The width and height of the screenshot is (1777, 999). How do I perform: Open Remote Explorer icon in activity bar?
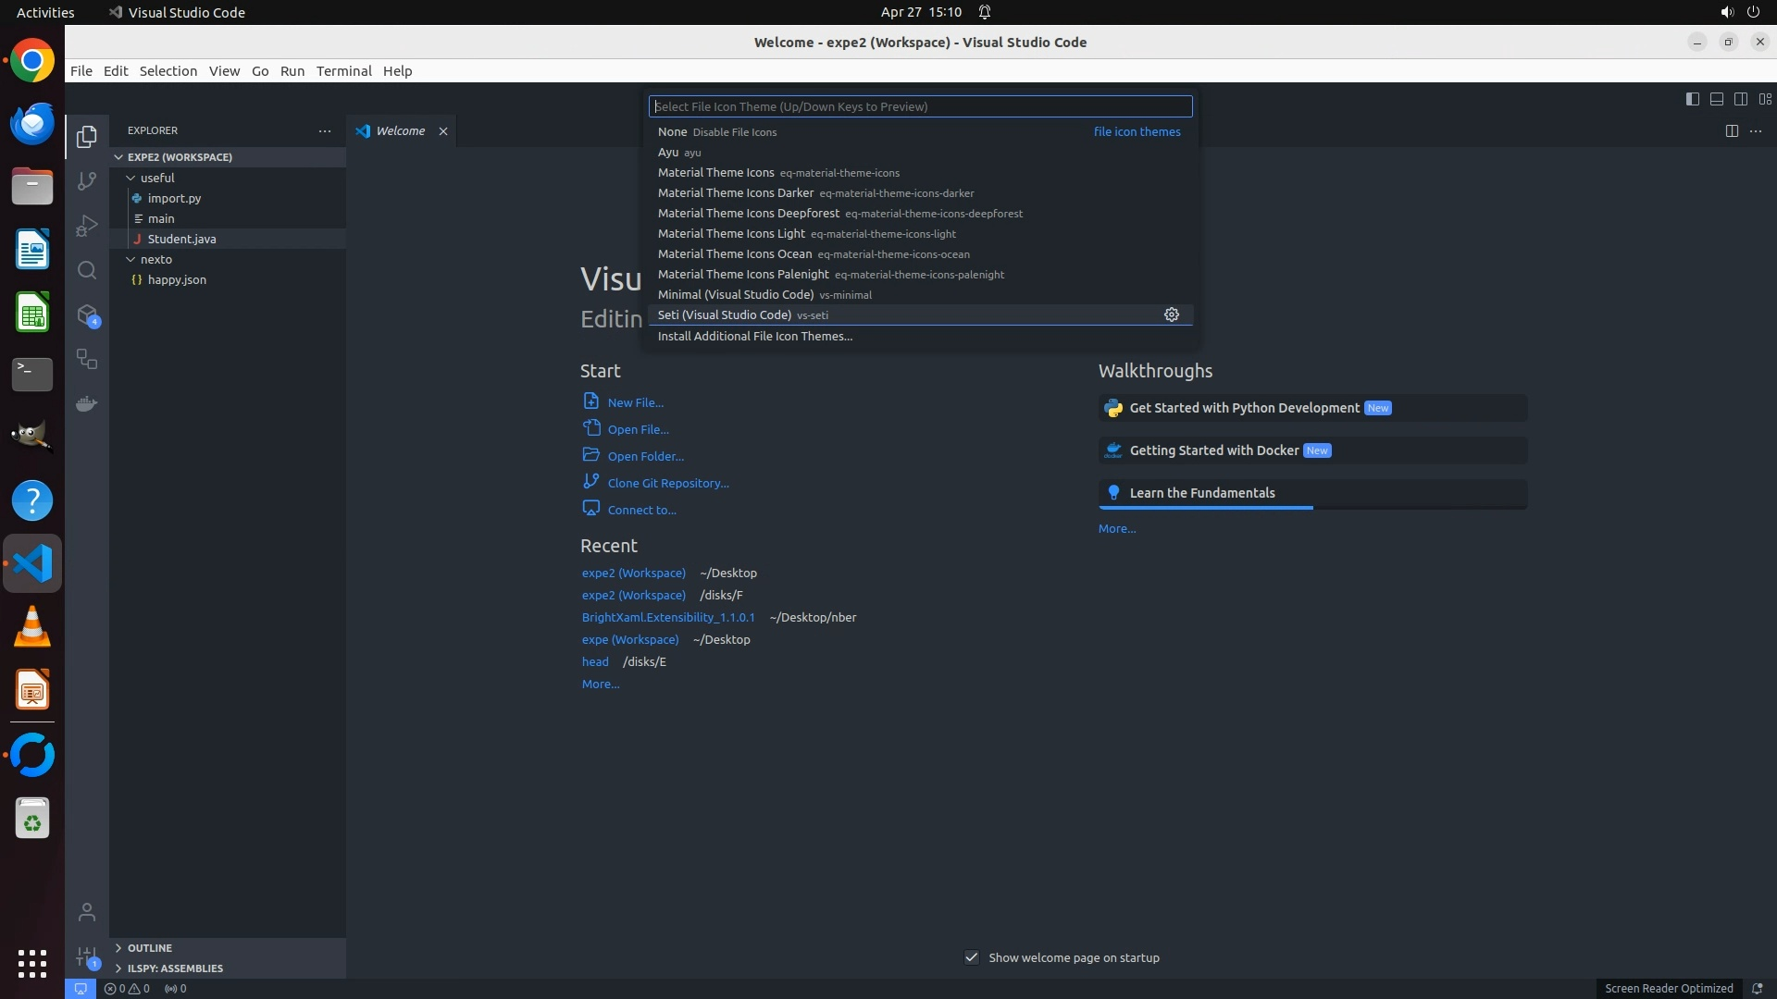87,360
